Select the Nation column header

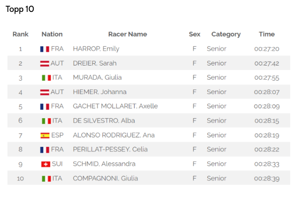coord(52,34)
